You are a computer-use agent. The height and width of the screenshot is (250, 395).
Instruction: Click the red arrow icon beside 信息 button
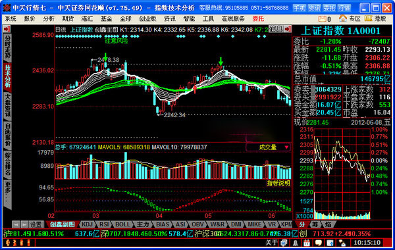[288, 29]
